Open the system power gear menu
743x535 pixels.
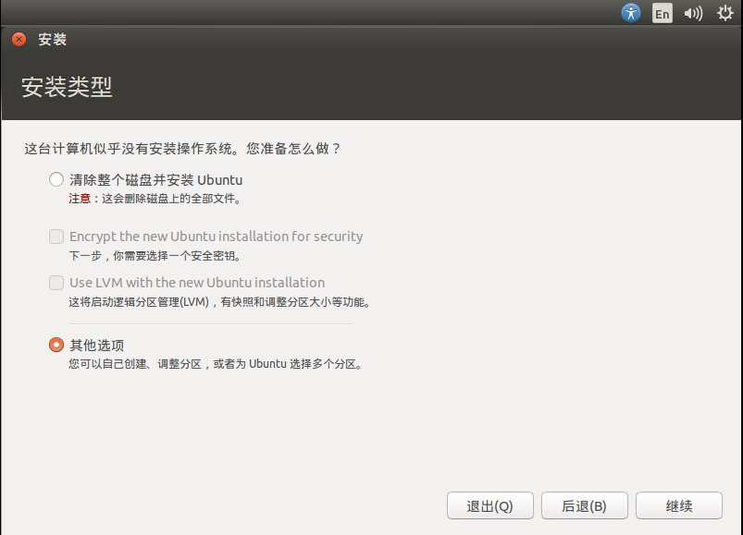click(x=725, y=13)
